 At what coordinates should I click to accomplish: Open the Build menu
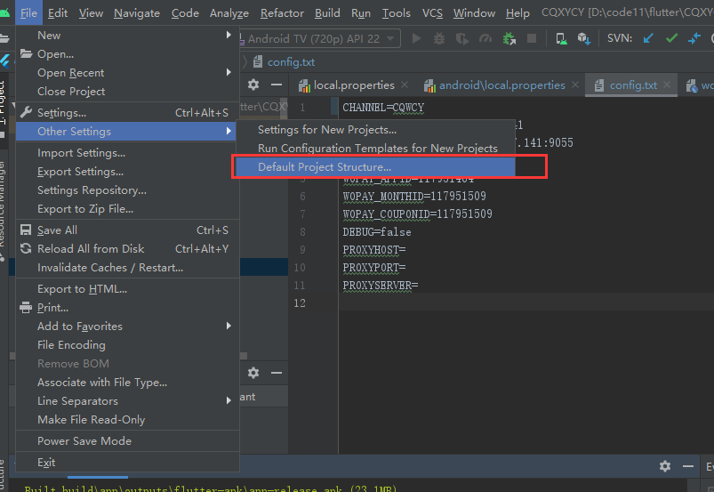(x=327, y=13)
